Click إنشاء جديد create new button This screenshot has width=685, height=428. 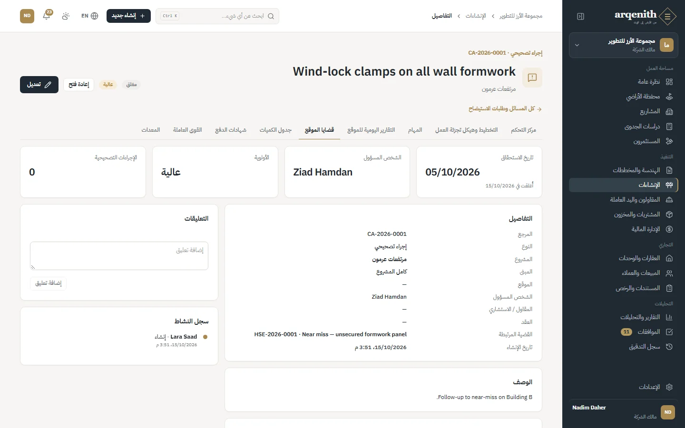(128, 16)
